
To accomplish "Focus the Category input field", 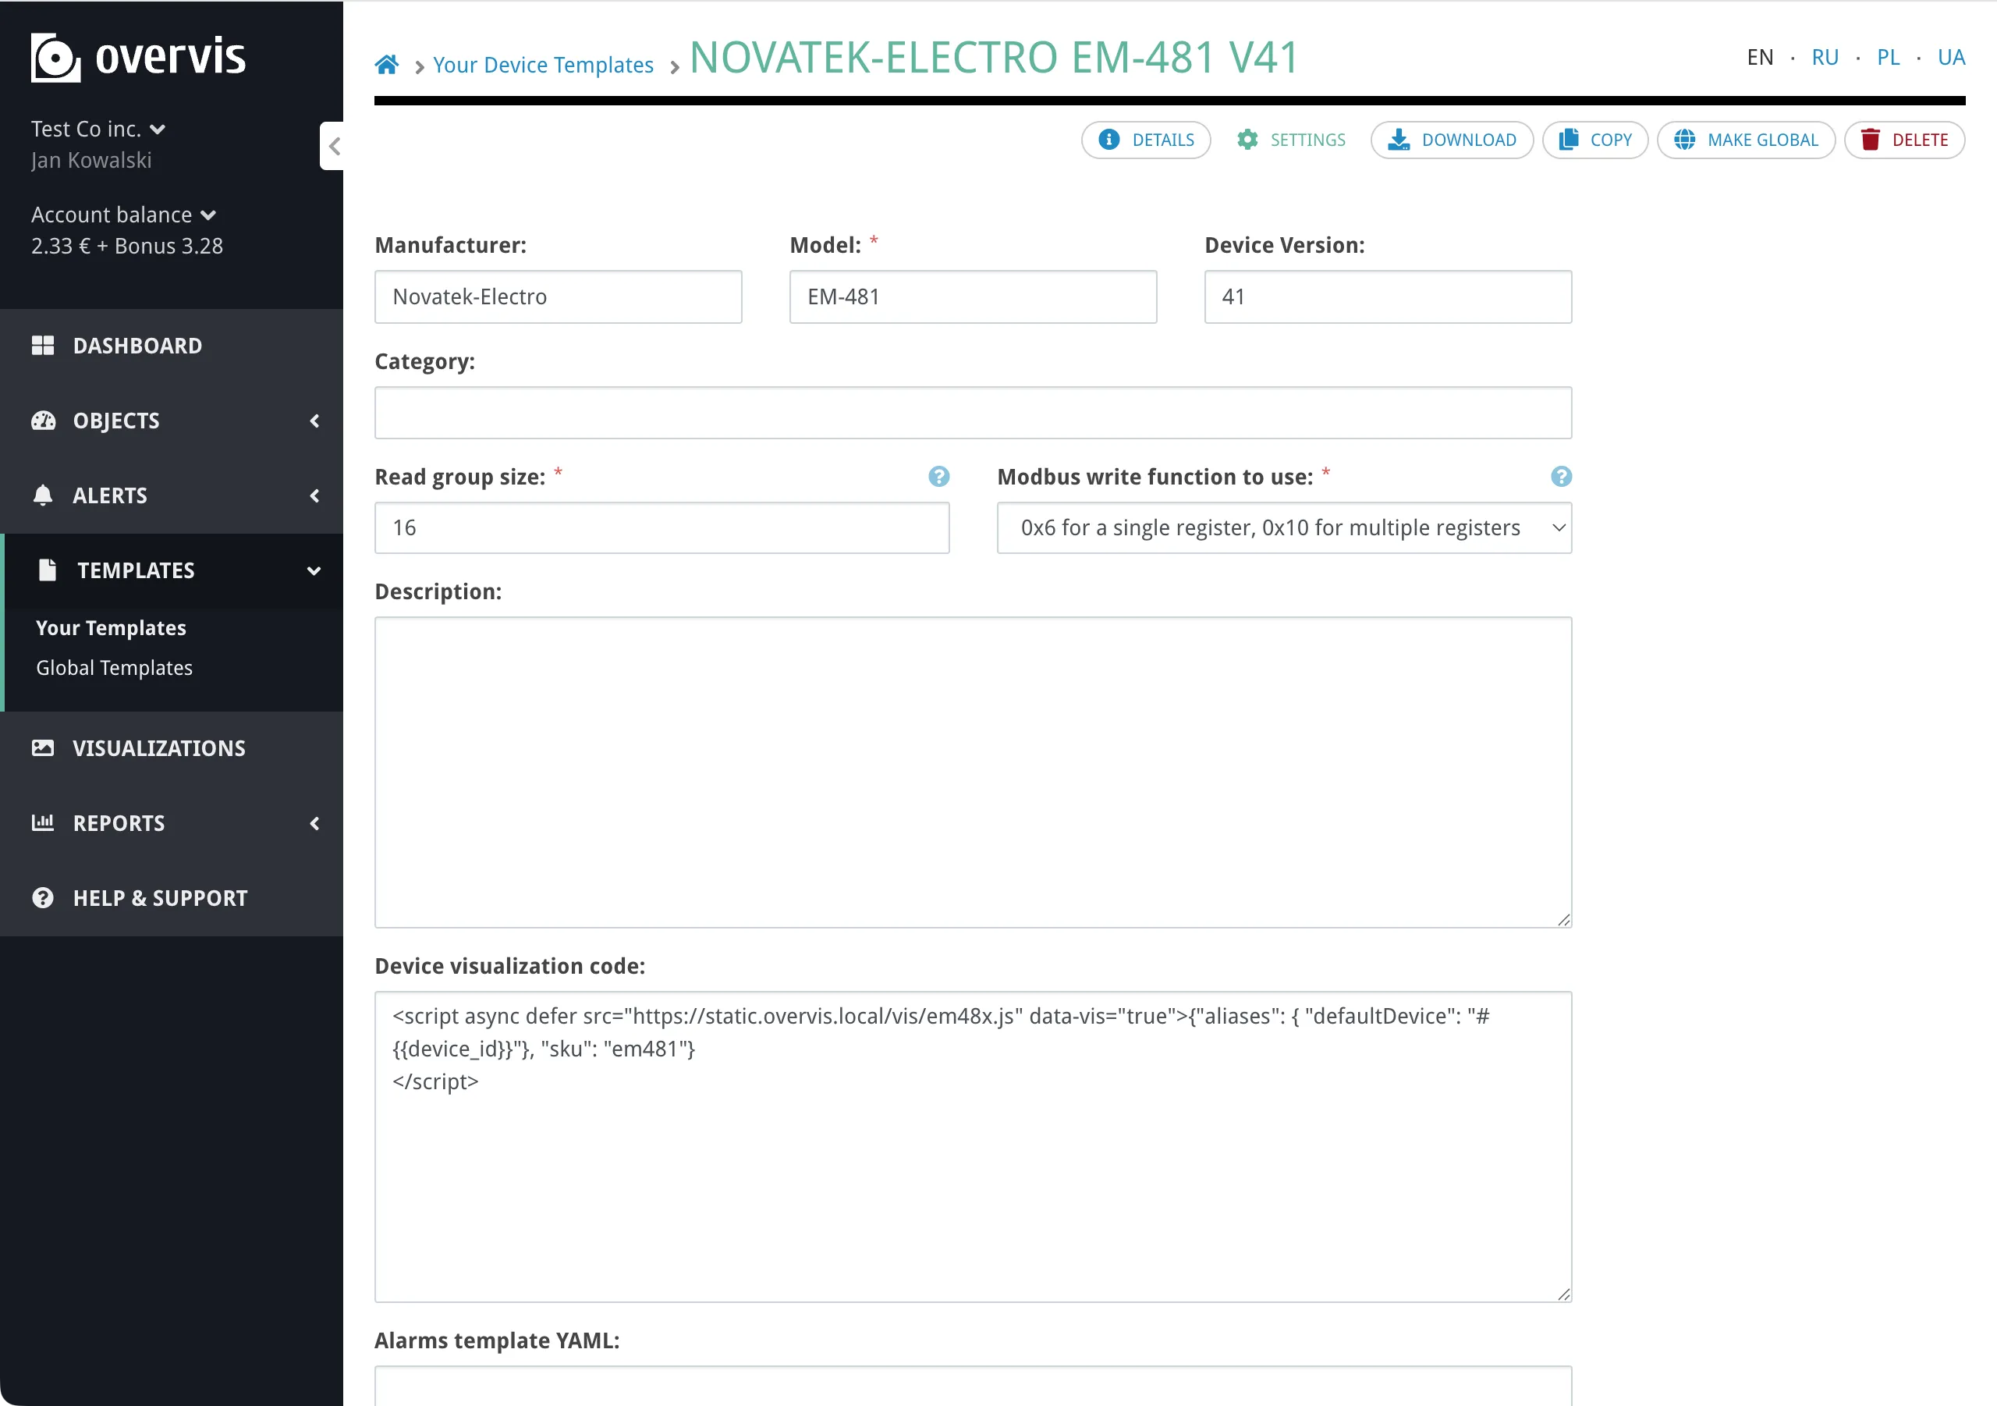I will tap(973, 413).
